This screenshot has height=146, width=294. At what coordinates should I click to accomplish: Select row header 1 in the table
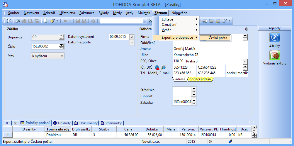click(x=8, y=135)
